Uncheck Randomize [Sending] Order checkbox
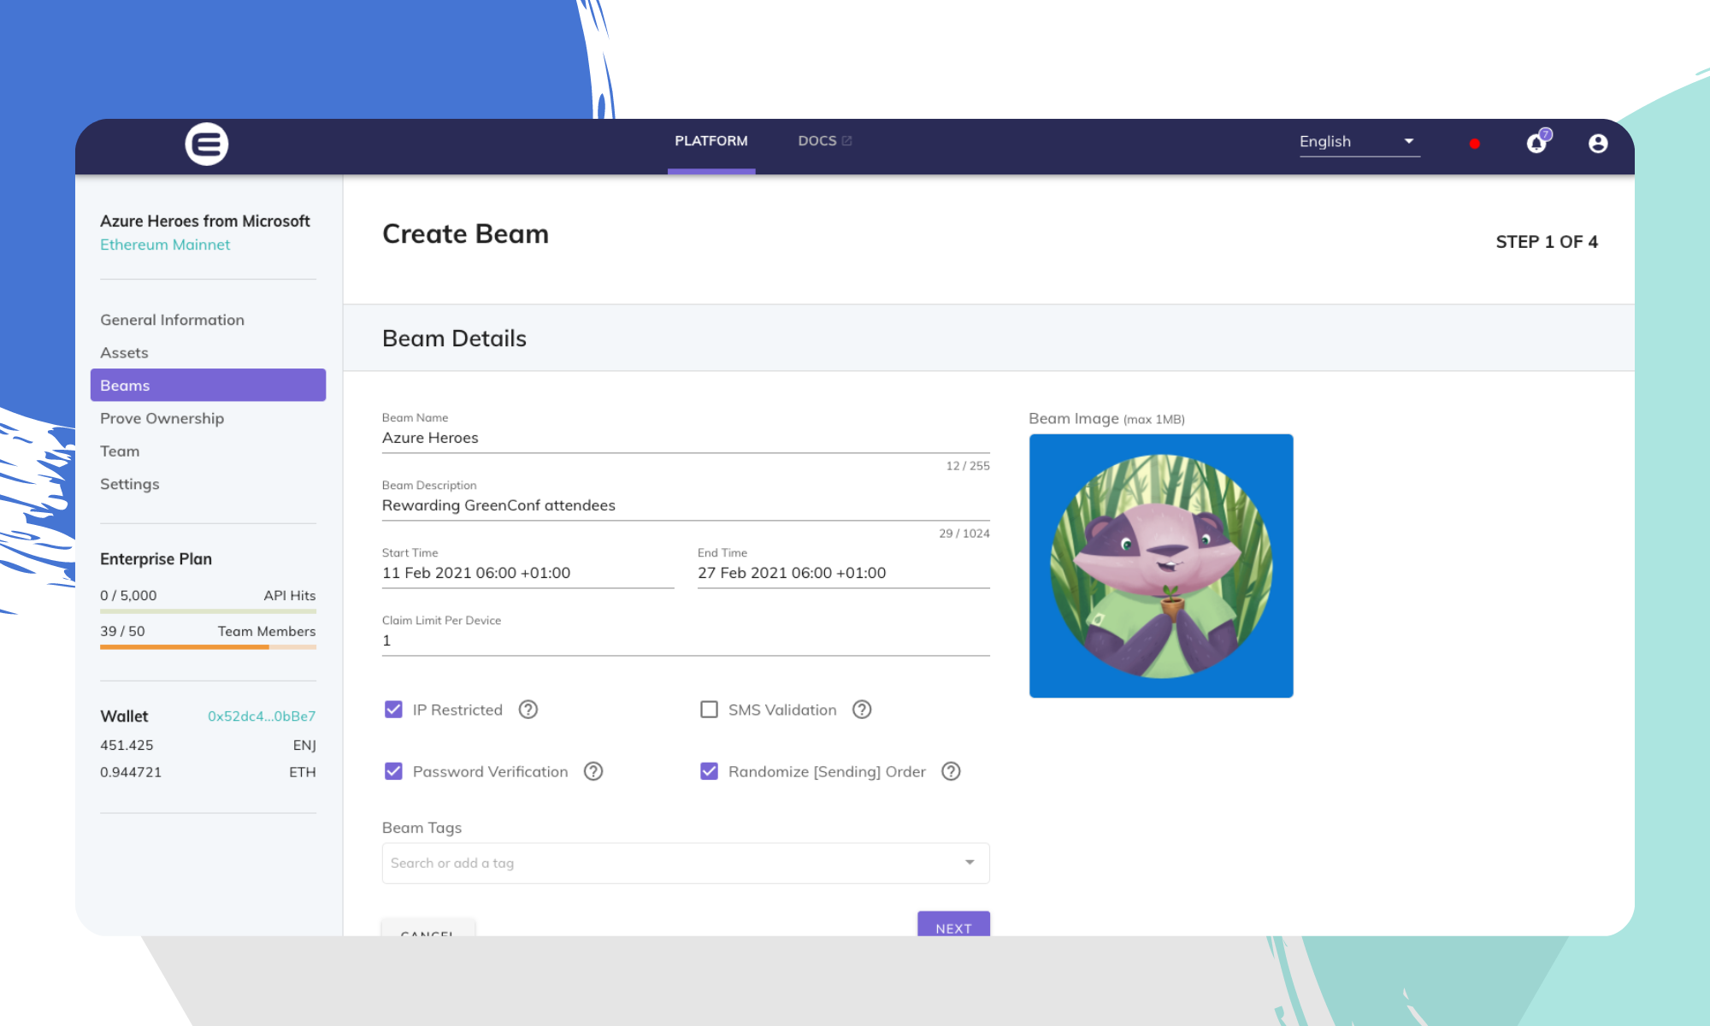 pos(709,771)
